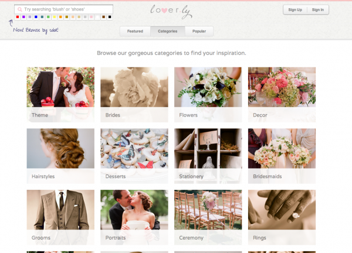Image resolution: width=352 pixels, height=253 pixels.
Task: Open the Popular tab
Action: [x=199, y=31]
